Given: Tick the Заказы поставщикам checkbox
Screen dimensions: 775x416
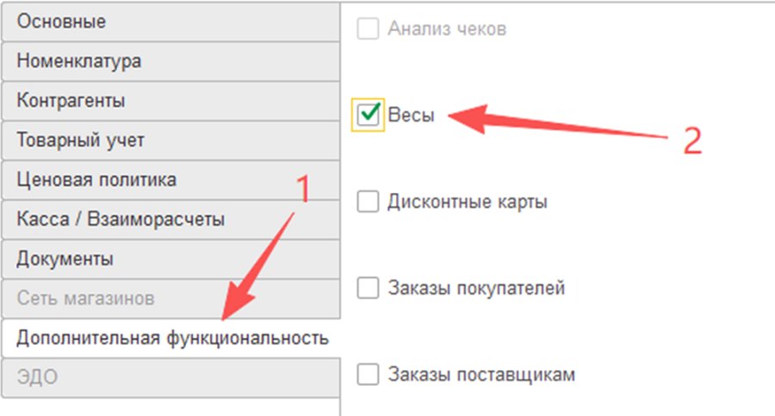Looking at the screenshot, I should pyautogui.click(x=368, y=374).
